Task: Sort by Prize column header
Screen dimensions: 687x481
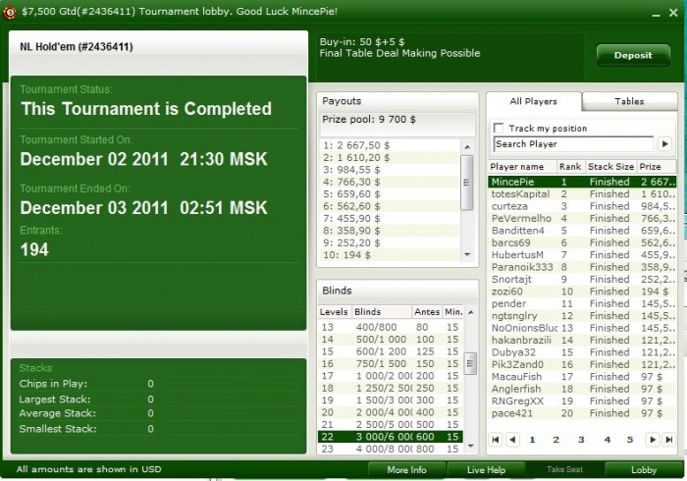Action: (656, 167)
